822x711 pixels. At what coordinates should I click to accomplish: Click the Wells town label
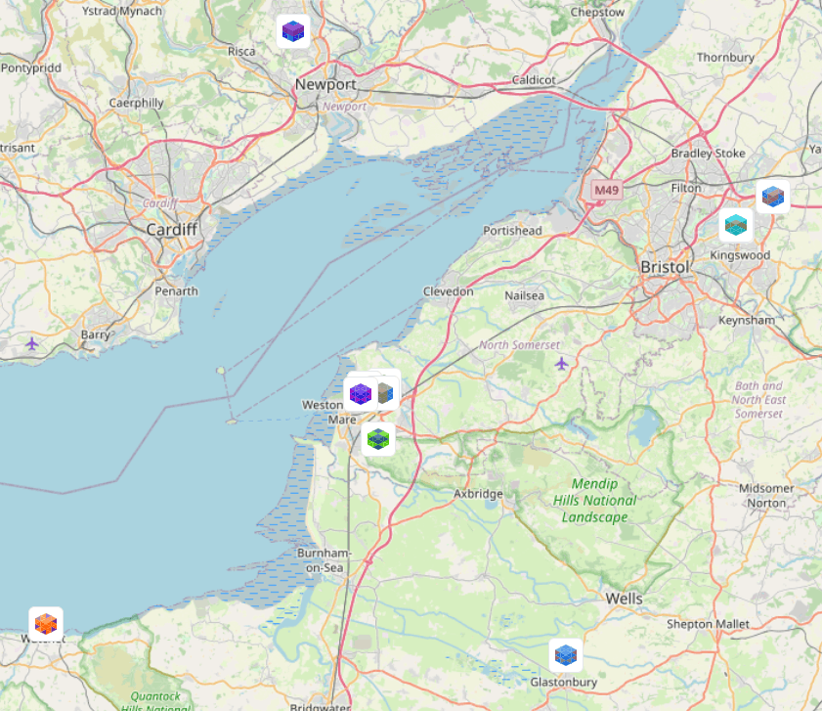[624, 599]
